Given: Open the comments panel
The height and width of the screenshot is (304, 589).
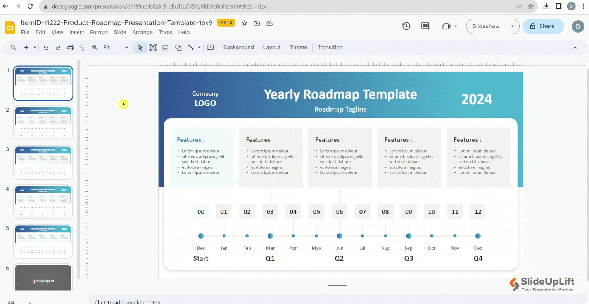Looking at the screenshot, I should pyautogui.click(x=425, y=26).
